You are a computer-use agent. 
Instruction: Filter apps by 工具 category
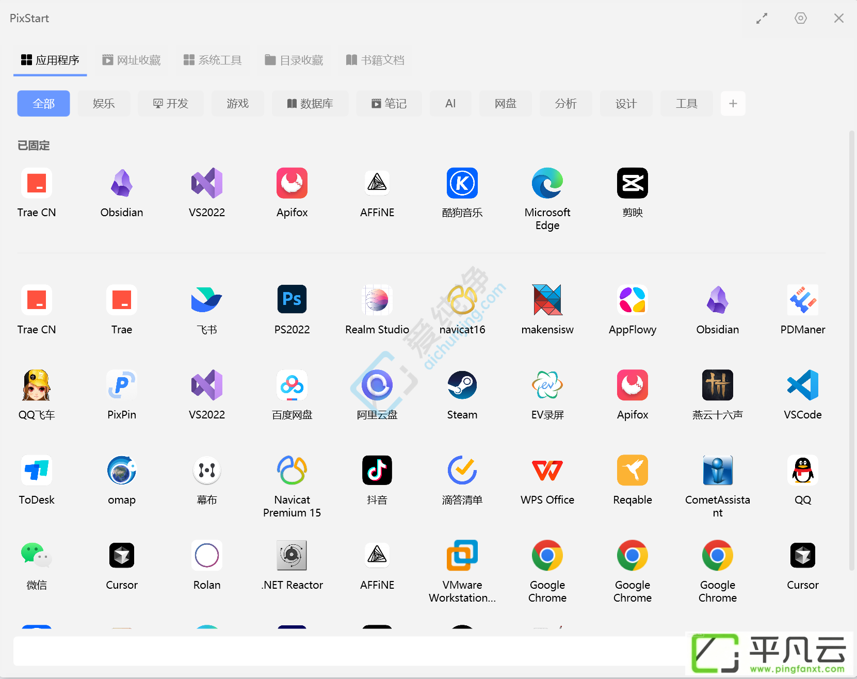687,104
